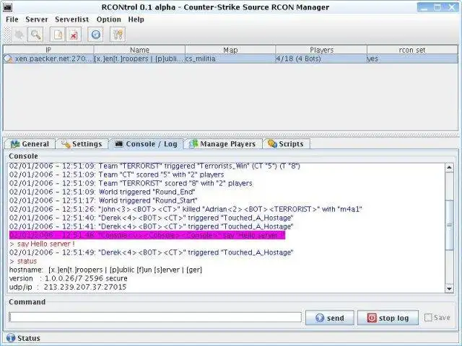Click console scrollbar up arrow
Viewport: 462px width, 346px height.
tap(449, 168)
